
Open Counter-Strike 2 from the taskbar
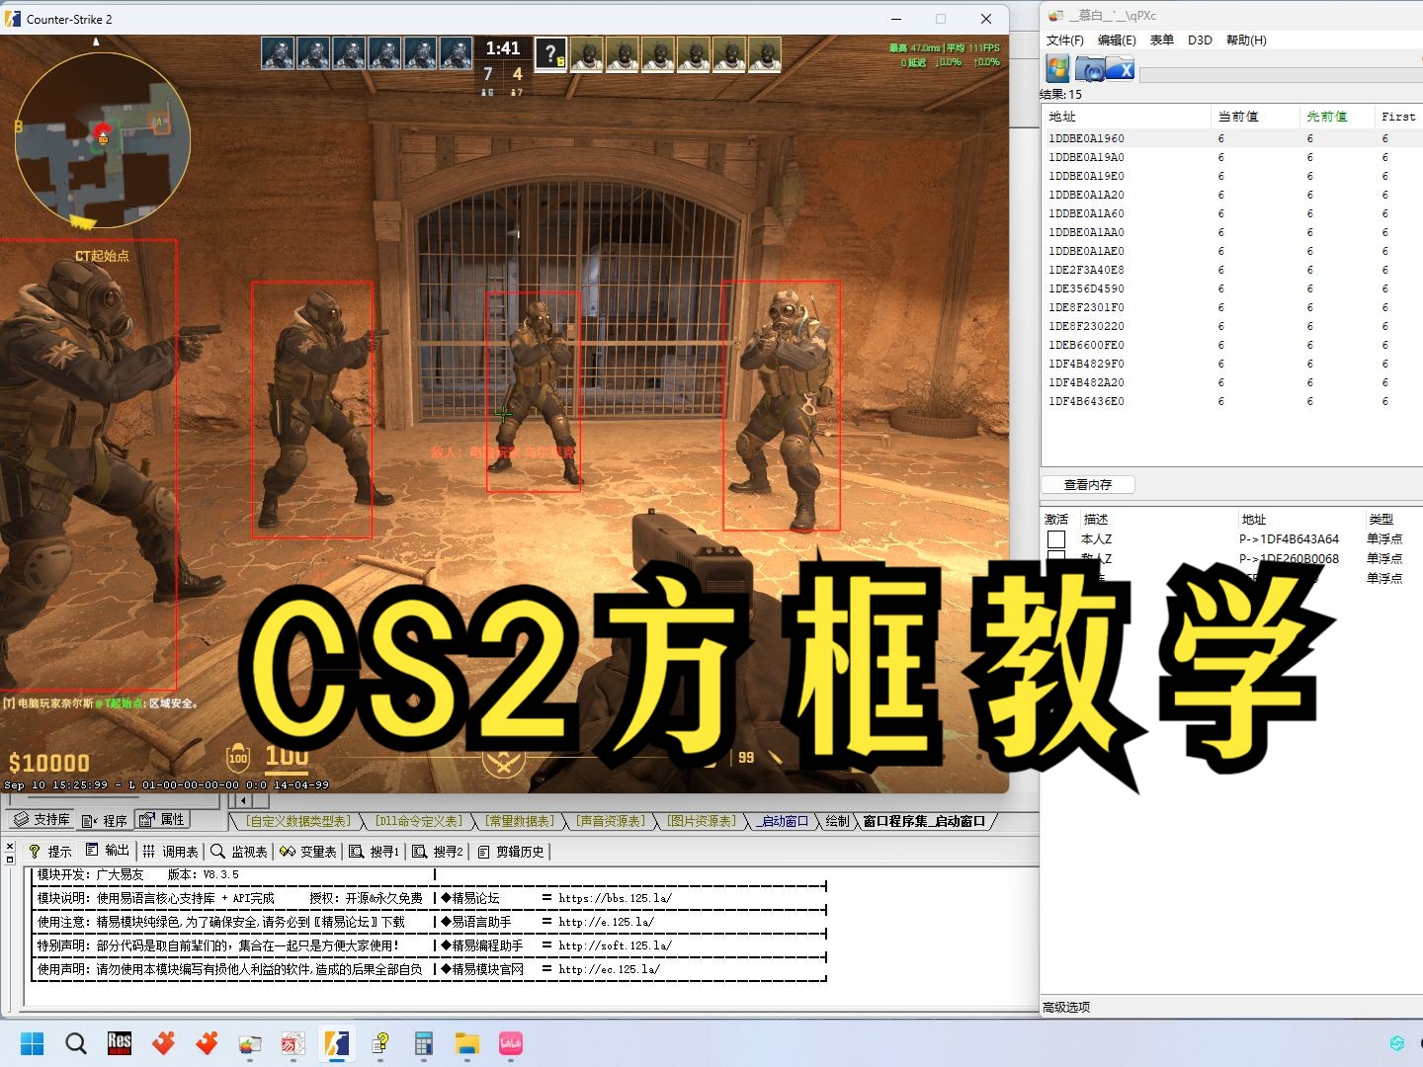337,1043
